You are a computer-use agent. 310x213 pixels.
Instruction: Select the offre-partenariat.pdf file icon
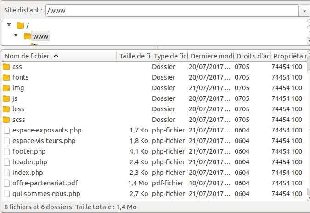(6, 183)
